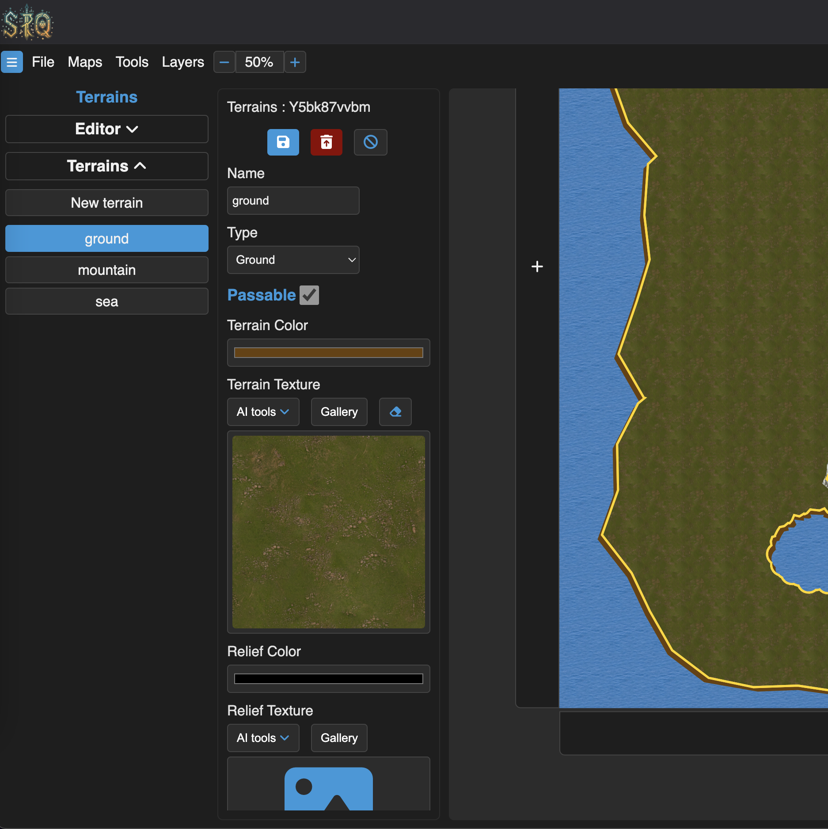Click the Terrains heading in sidebar

[x=107, y=97]
